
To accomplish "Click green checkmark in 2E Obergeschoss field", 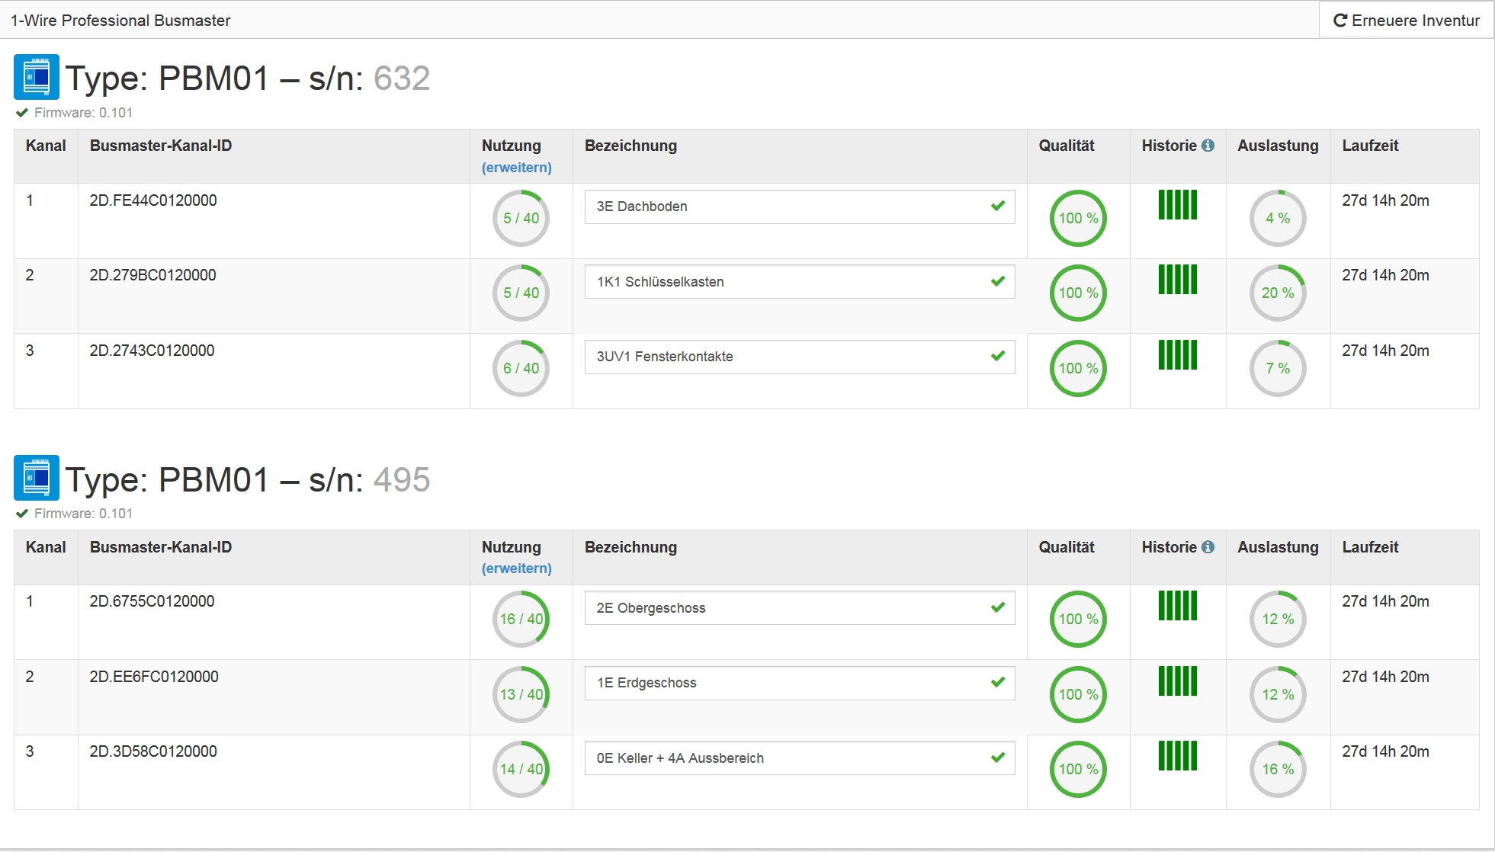I will (998, 607).
